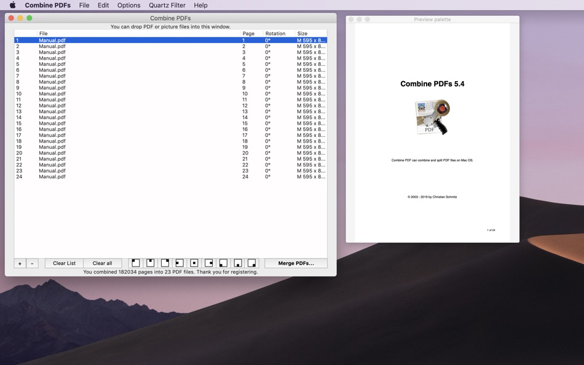Click the rotation 0° cell in row 5
This screenshot has width=584, height=365.
[x=268, y=64]
